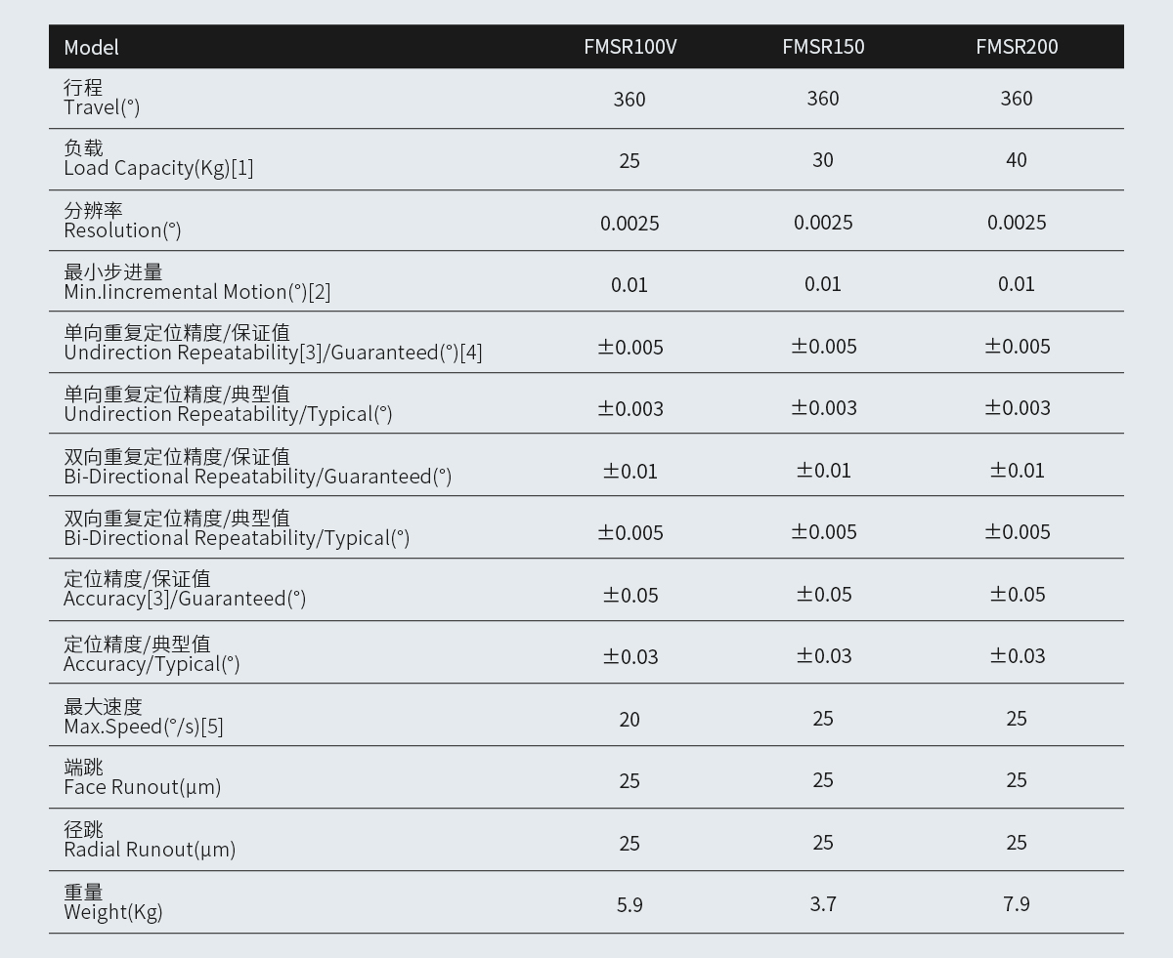
Task: Click Bi-Directional Repeatability/Typical(°) label
Action: [x=237, y=538]
